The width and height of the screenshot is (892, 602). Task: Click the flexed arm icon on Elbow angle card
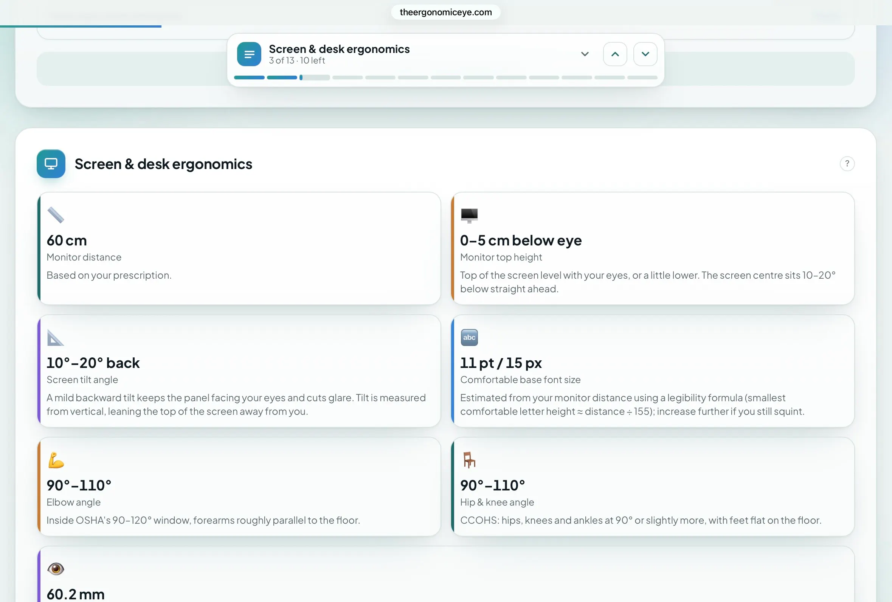[56, 460]
